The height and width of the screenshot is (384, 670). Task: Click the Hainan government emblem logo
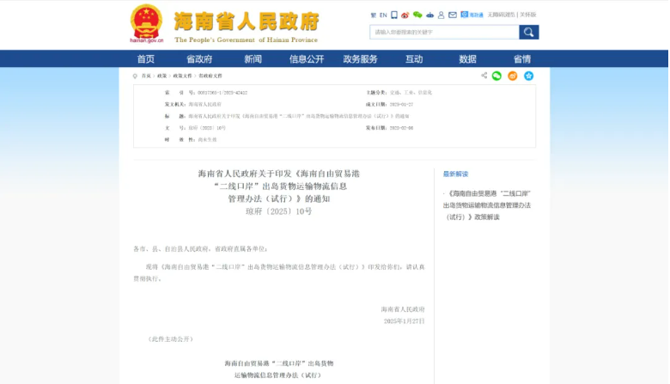[147, 22]
